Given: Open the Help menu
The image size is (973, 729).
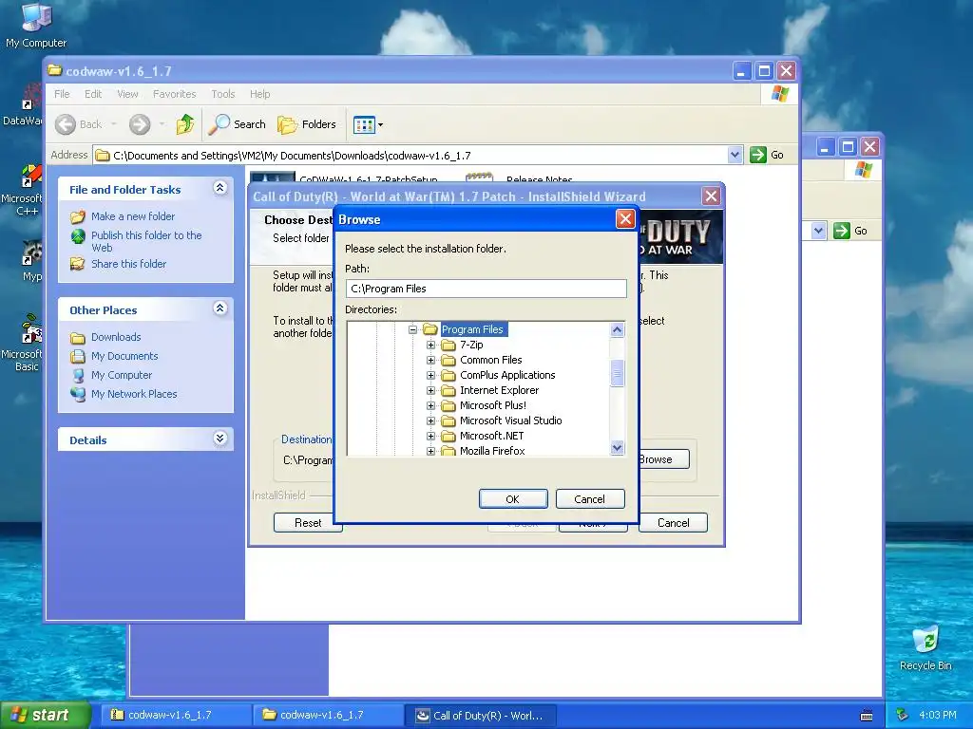Looking at the screenshot, I should (x=260, y=94).
